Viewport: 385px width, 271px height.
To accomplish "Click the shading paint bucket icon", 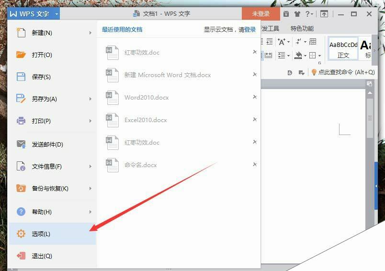I will click(x=298, y=56).
